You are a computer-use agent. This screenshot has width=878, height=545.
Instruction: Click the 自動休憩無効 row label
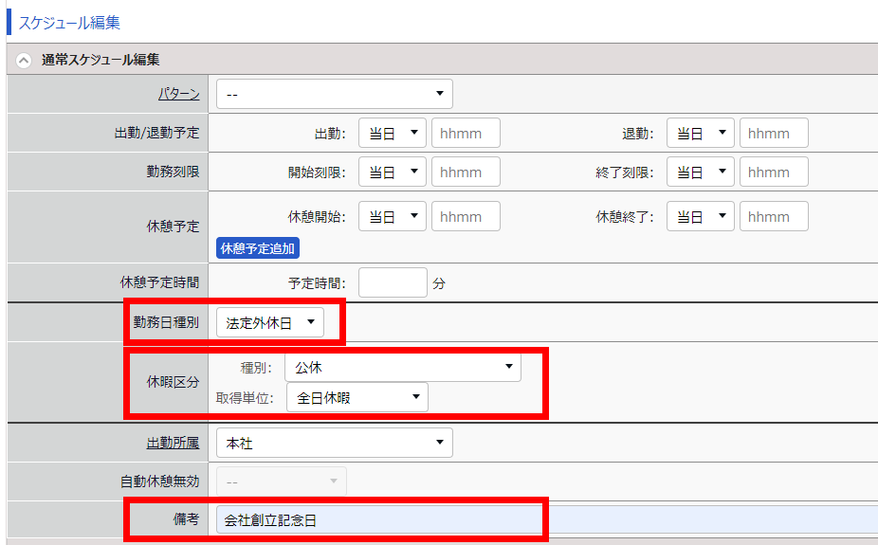point(159,481)
